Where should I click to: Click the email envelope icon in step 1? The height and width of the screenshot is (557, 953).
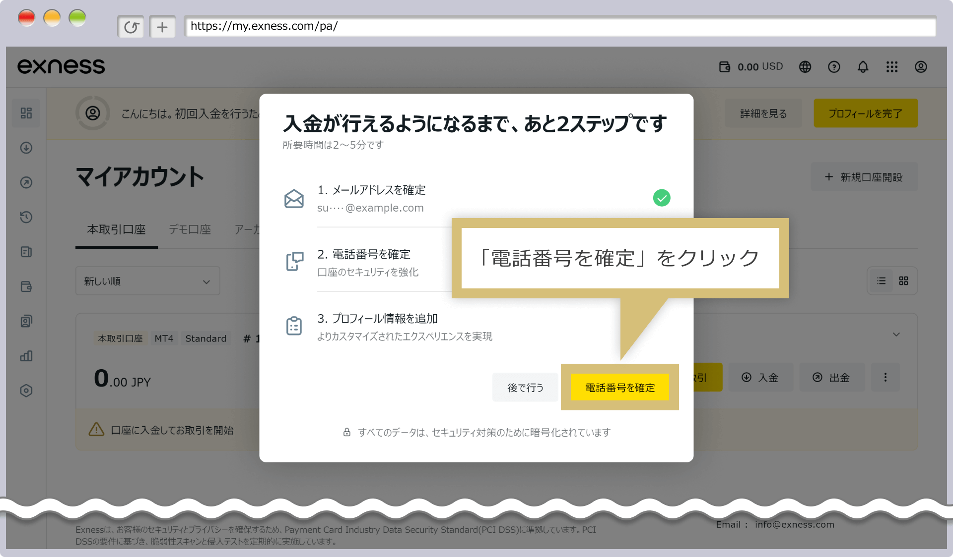click(294, 199)
